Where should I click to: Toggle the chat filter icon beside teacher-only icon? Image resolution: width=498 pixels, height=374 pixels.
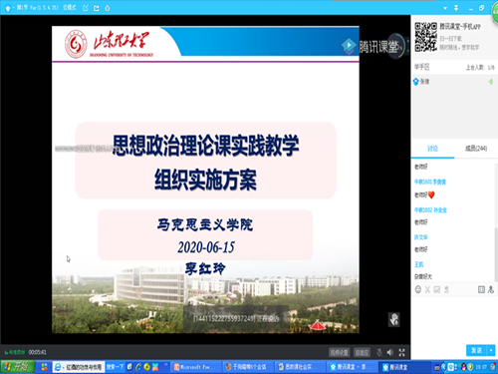(x=481, y=289)
